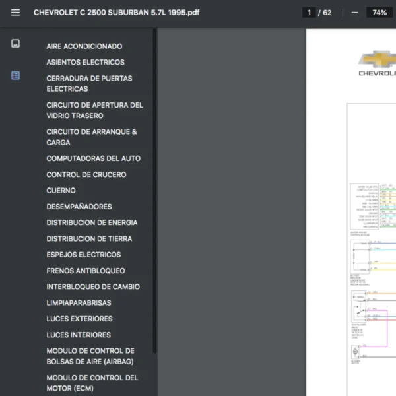The width and height of the screenshot is (396, 396).
Task: Select COMPUTADORAS DEL AUTO outline entry
Action: [93, 158]
